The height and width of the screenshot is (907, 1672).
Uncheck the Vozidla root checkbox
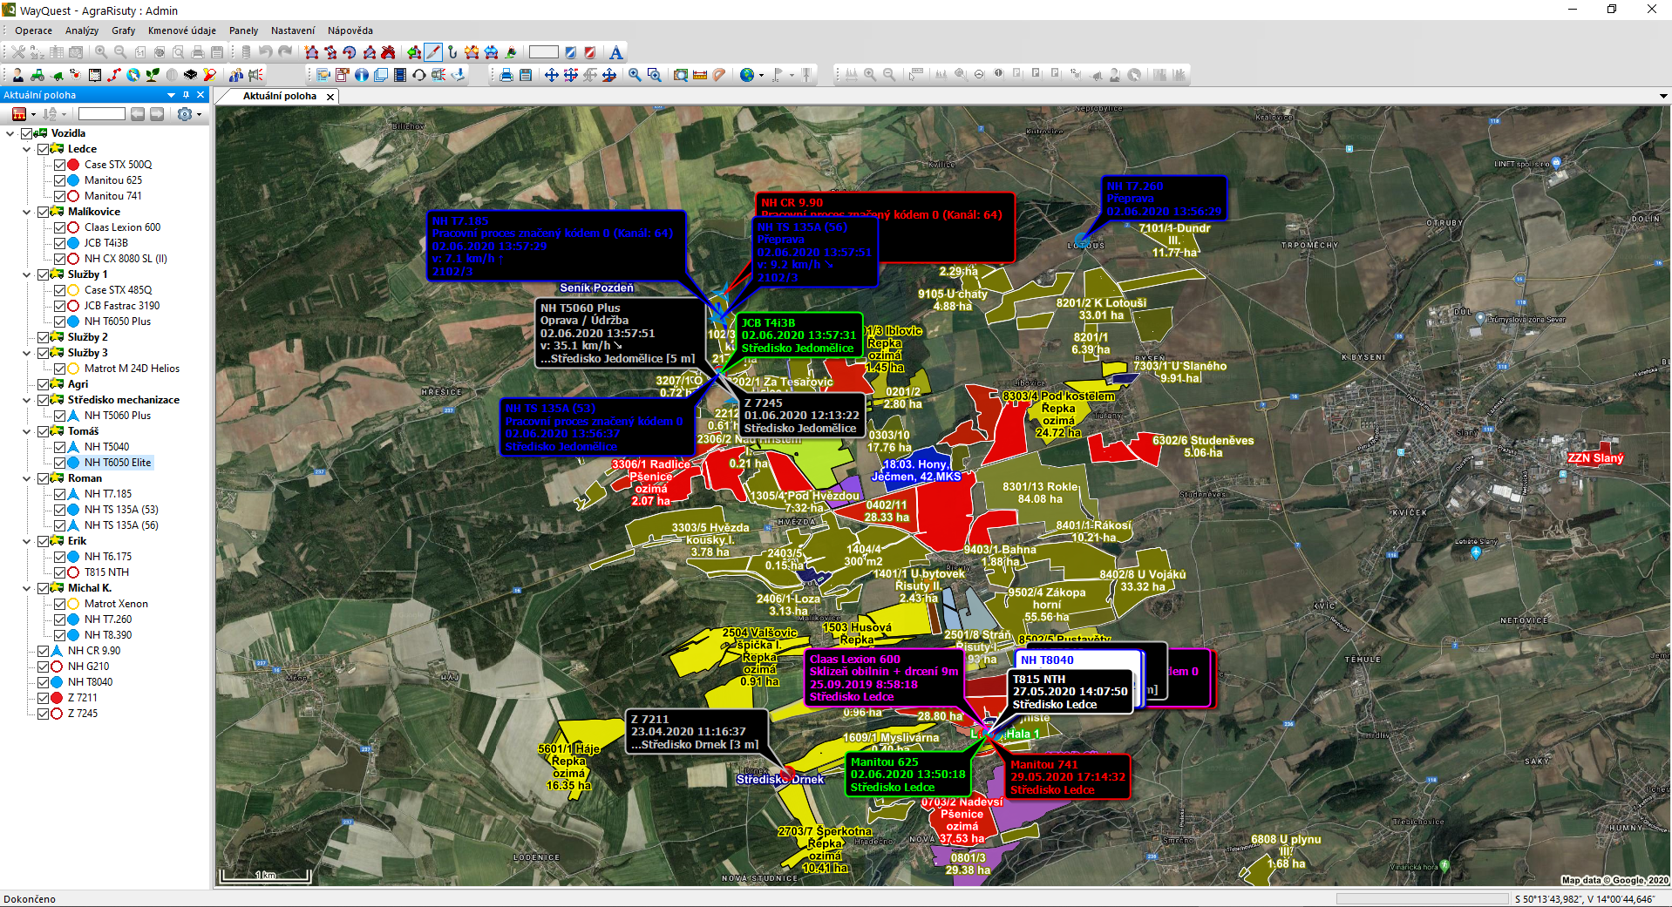[x=26, y=133]
